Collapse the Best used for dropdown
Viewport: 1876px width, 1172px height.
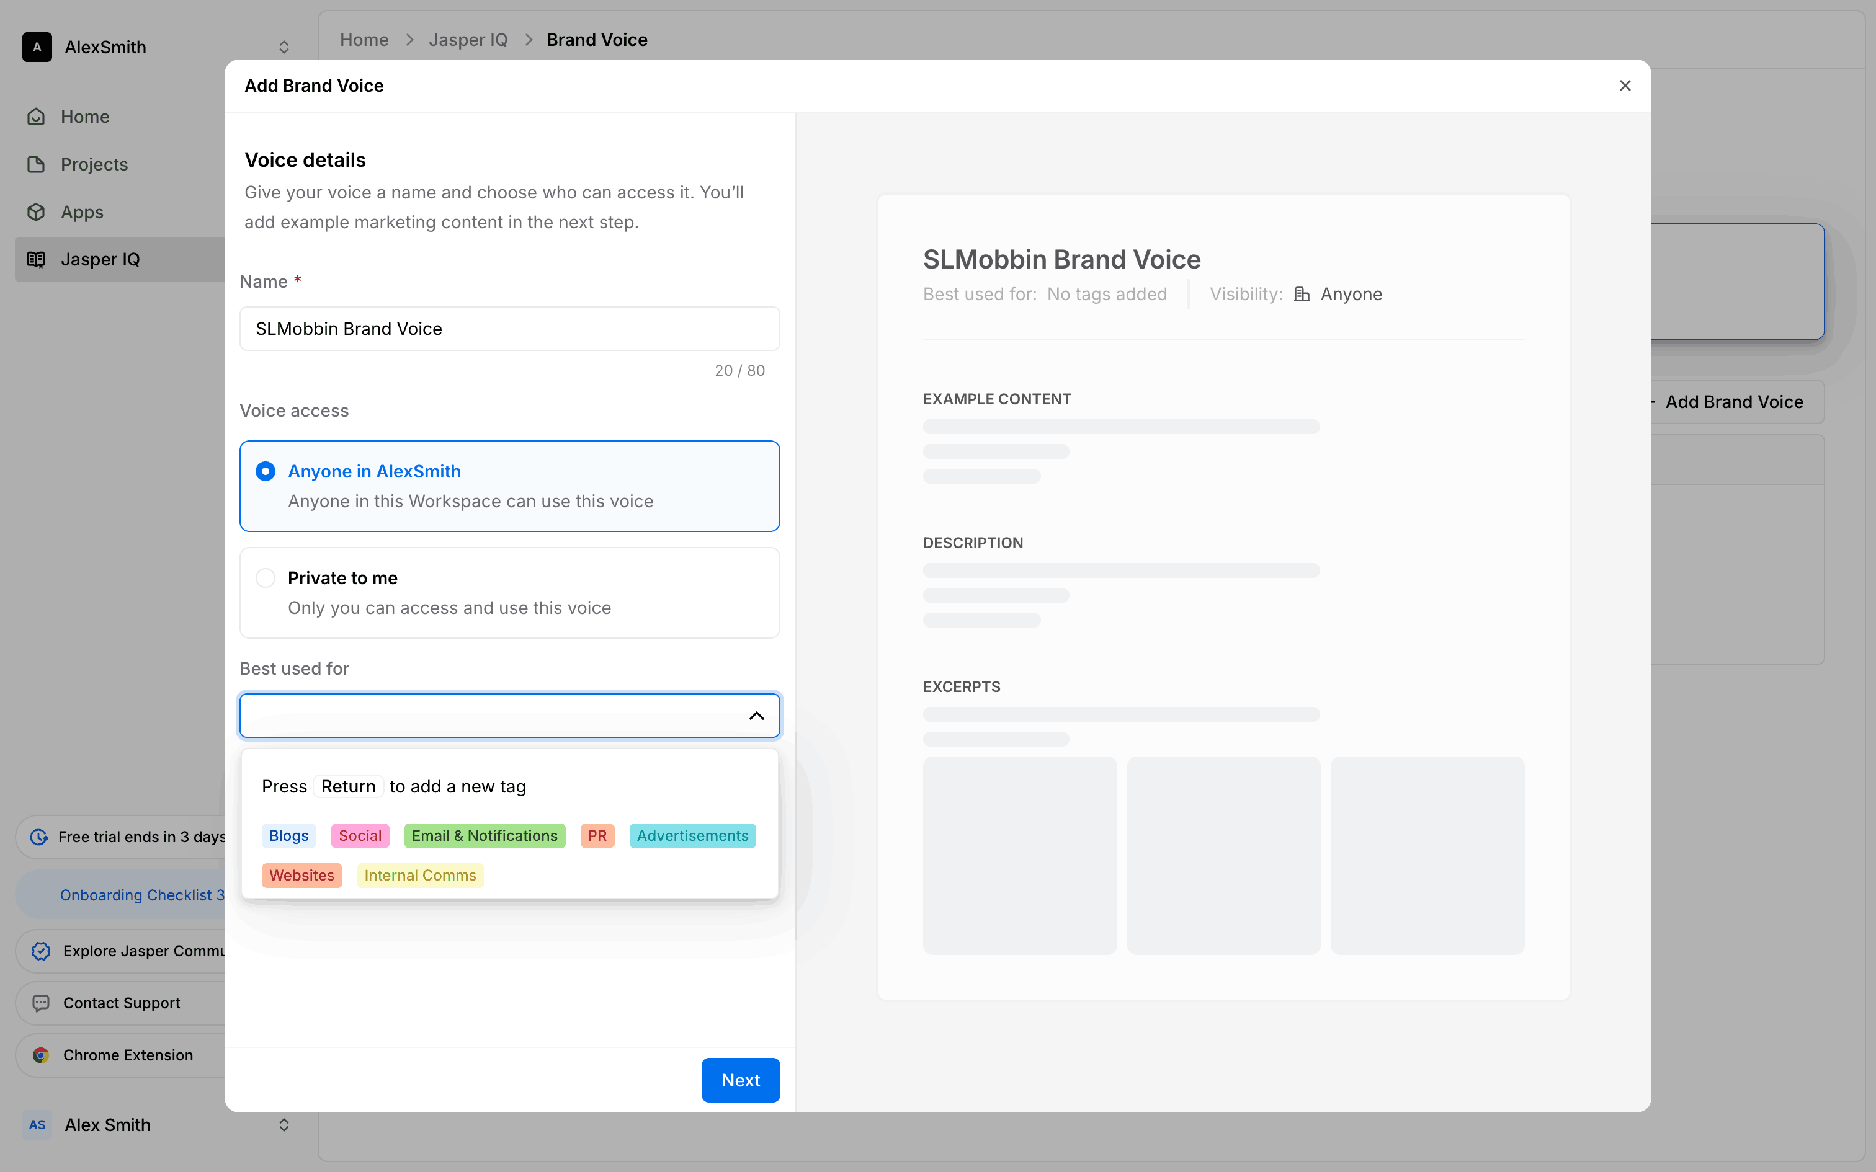756,716
